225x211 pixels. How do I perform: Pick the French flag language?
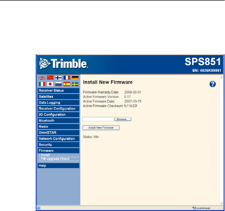(67, 78)
